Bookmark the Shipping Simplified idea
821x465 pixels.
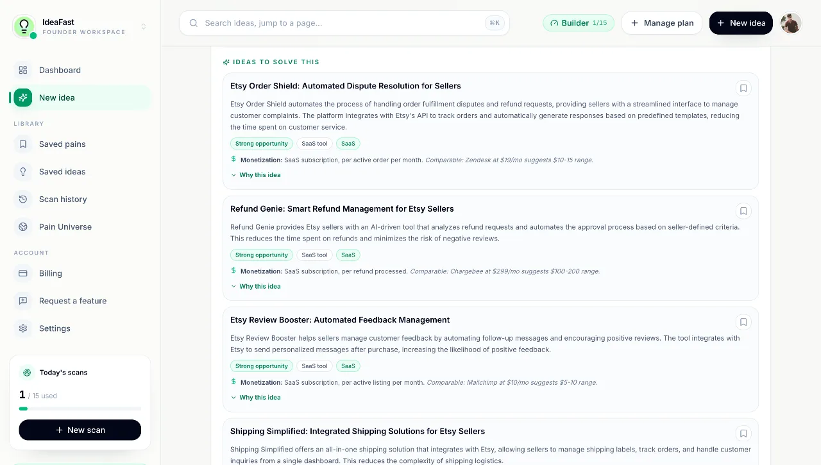coord(743,434)
